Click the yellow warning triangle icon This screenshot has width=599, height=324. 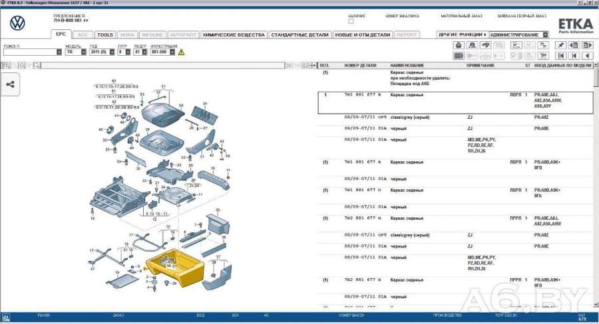pyautogui.click(x=181, y=52)
